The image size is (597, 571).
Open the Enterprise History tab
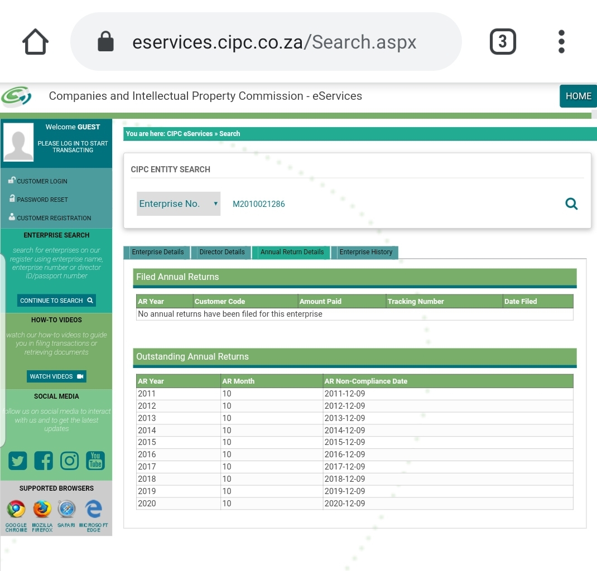[365, 252]
